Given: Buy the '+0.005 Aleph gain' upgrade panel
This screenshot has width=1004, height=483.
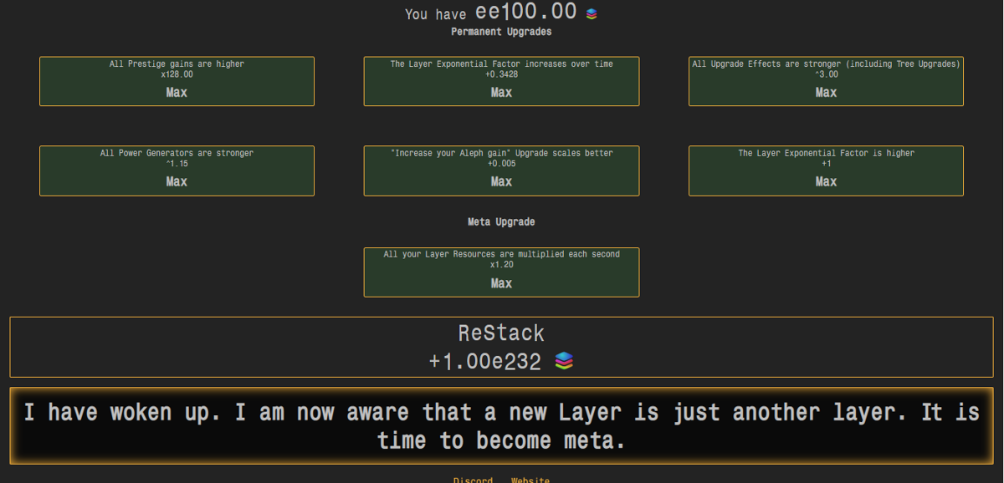Looking at the screenshot, I should point(500,170).
